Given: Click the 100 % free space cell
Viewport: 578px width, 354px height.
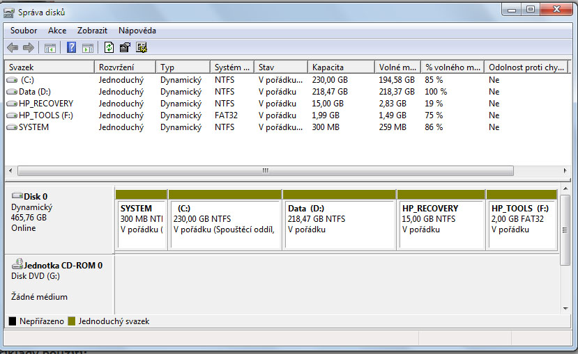Looking at the screenshot, I should point(435,92).
